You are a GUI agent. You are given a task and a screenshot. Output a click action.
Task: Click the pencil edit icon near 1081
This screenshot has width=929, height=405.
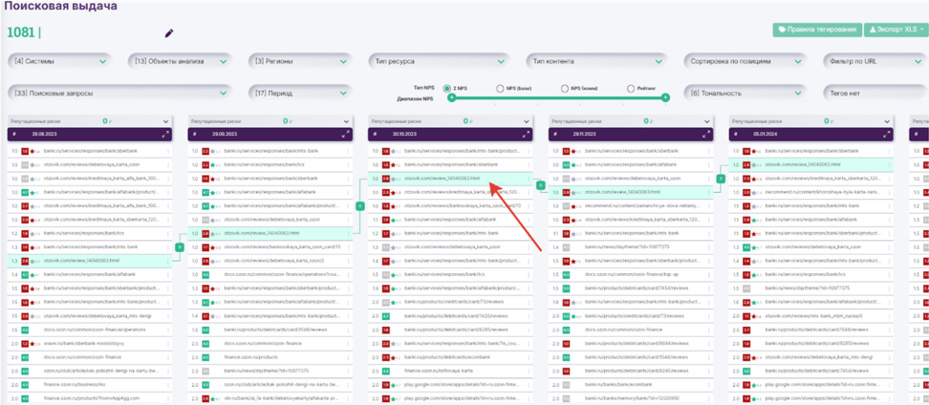pos(169,33)
